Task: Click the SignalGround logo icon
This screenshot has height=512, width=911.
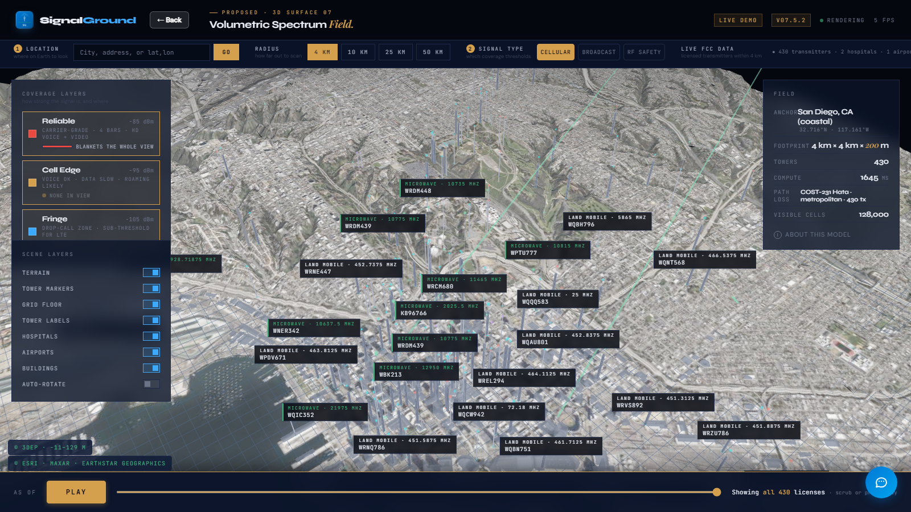Action: pyautogui.click(x=24, y=20)
